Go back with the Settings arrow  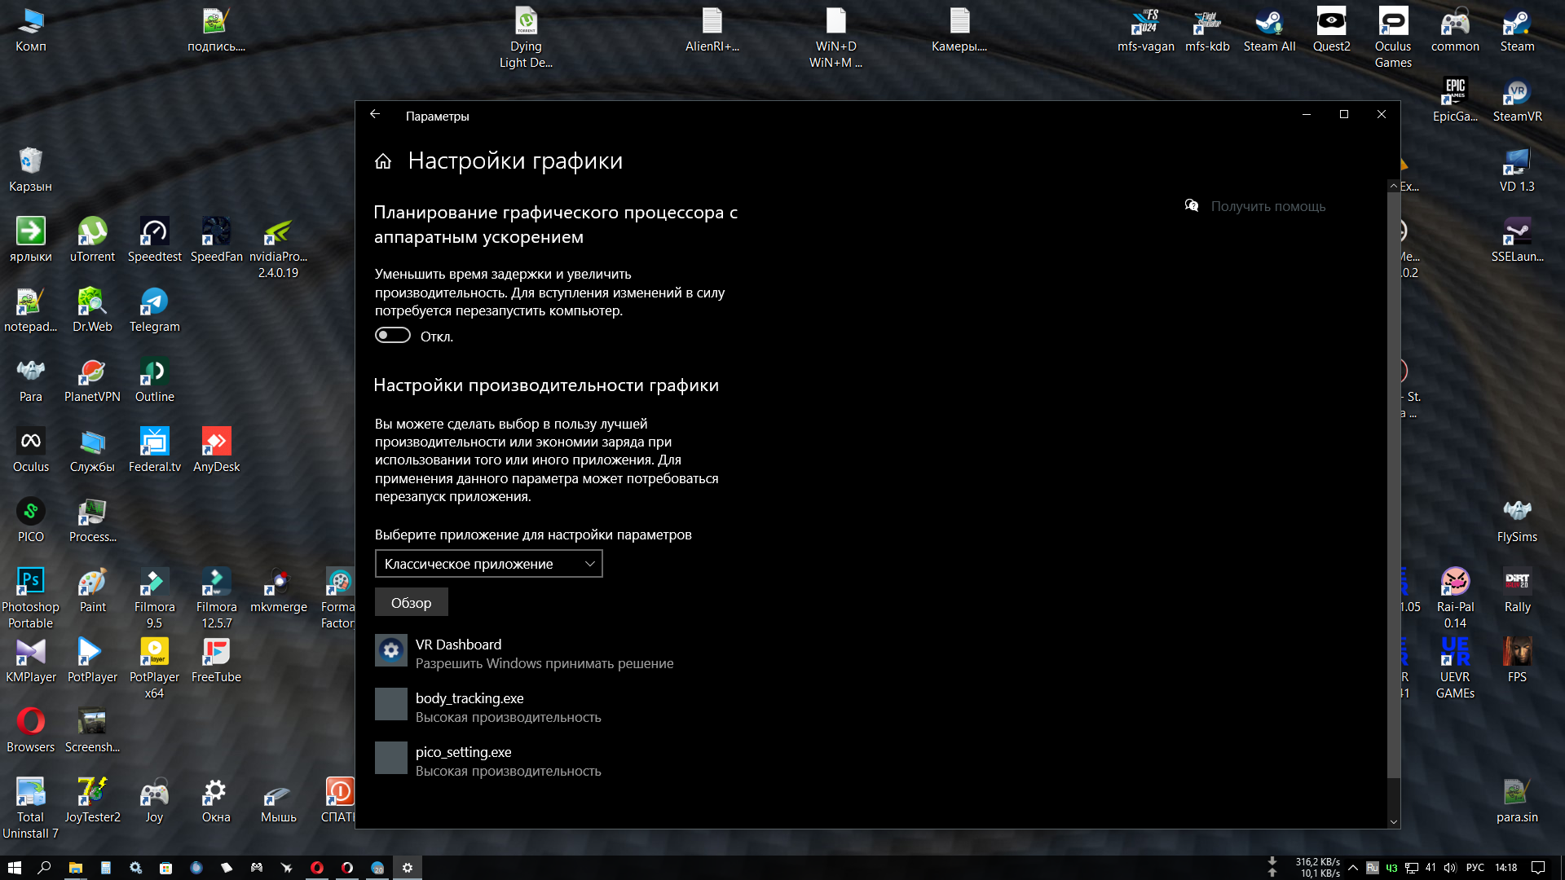(375, 115)
